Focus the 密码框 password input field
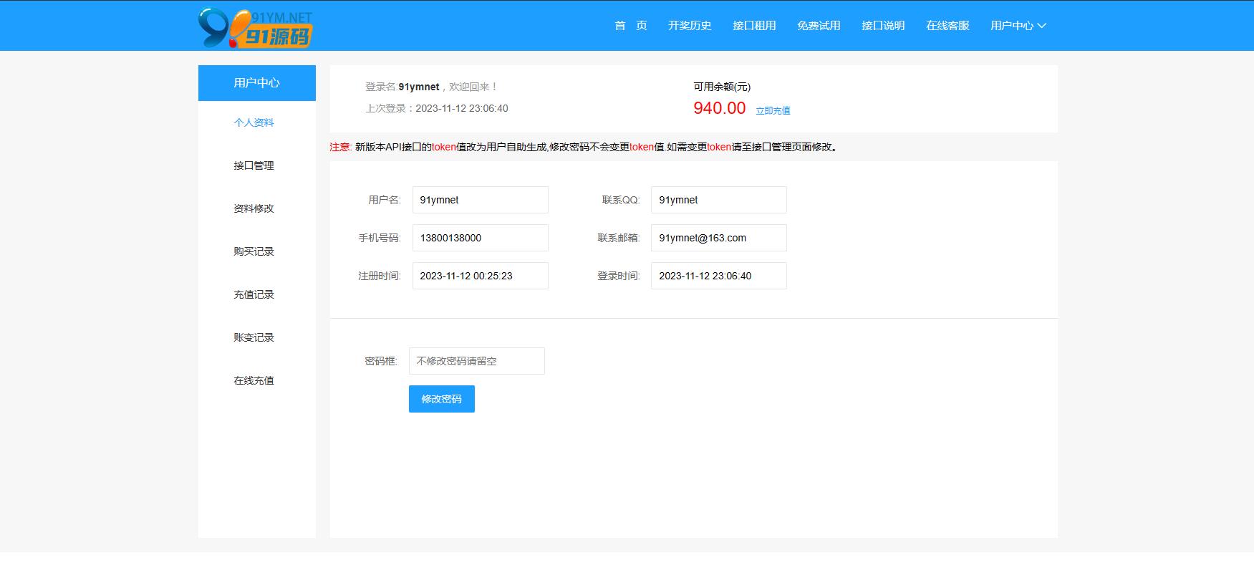 click(477, 361)
